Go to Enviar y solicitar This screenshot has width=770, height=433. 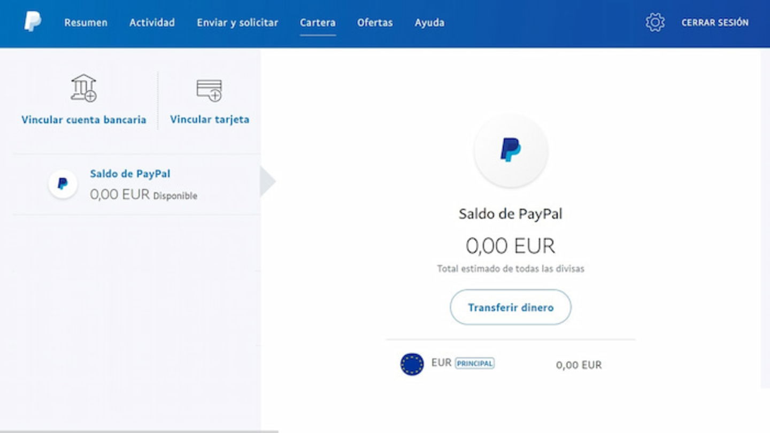click(237, 22)
